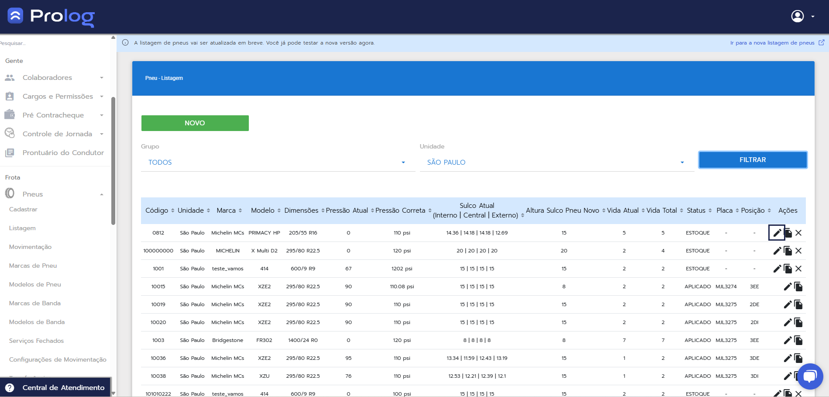Edit tire 100000000 with pencil icon
Screen dimensions: 829x397
pos(777,251)
